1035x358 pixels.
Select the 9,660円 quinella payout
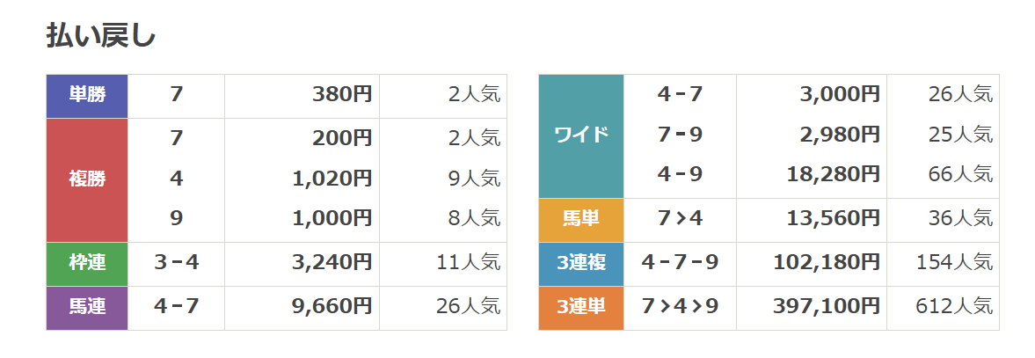332,307
